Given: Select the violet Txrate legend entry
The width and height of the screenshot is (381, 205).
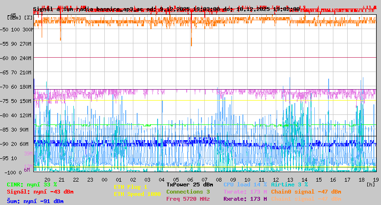Looking at the screenshot, I should (x=245, y=192).
